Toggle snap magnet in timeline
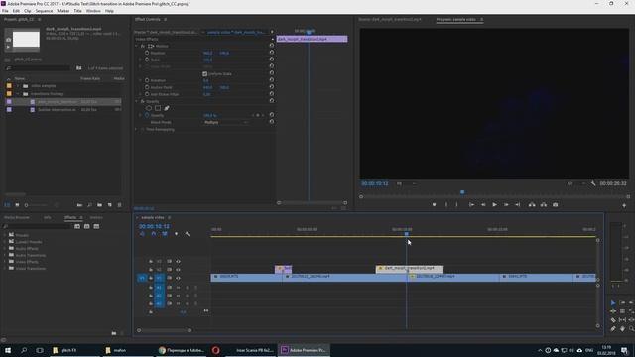Screen dimensions: 635x357 (154, 234)
